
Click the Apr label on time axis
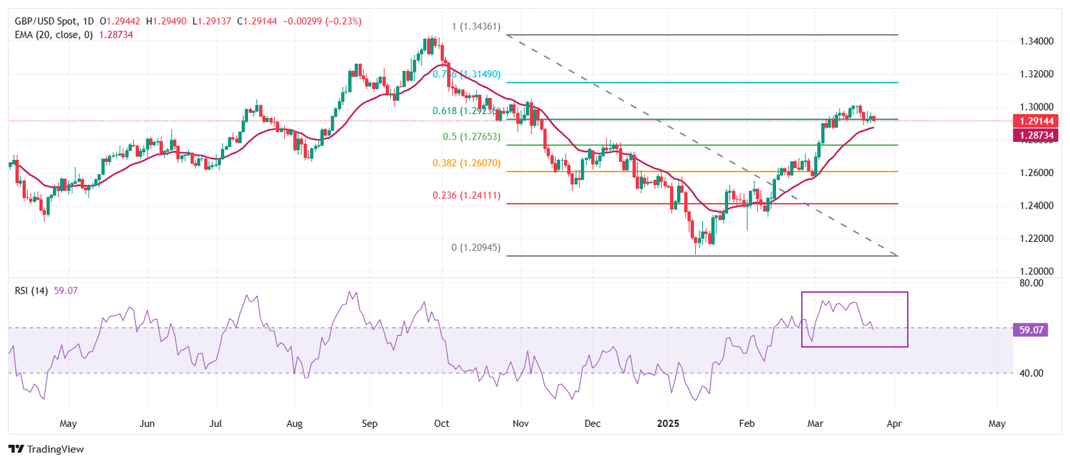point(894,423)
